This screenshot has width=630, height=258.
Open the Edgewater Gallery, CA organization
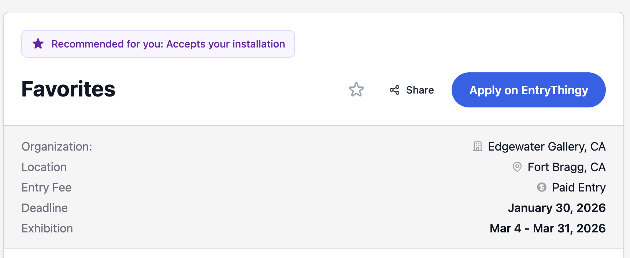pyautogui.click(x=546, y=147)
